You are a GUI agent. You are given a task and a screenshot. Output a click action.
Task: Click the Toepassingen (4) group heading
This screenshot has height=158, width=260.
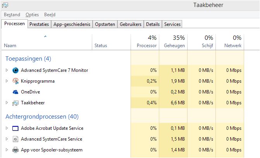[28, 59]
